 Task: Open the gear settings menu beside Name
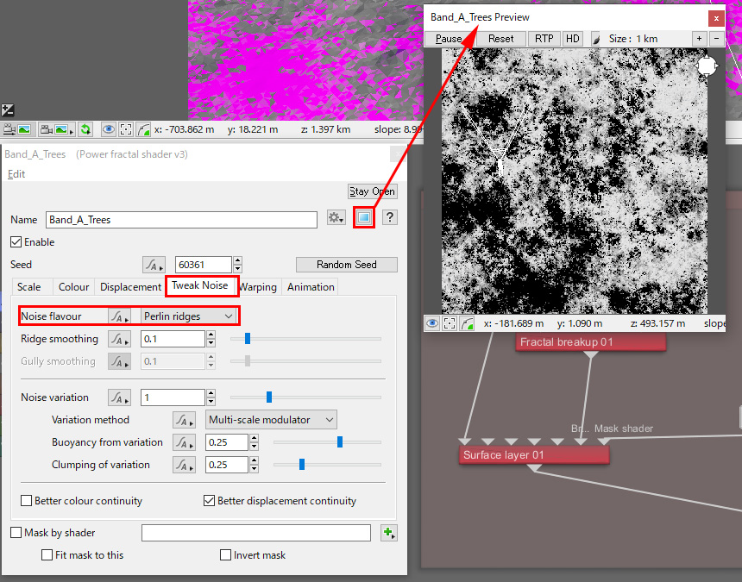pos(336,219)
